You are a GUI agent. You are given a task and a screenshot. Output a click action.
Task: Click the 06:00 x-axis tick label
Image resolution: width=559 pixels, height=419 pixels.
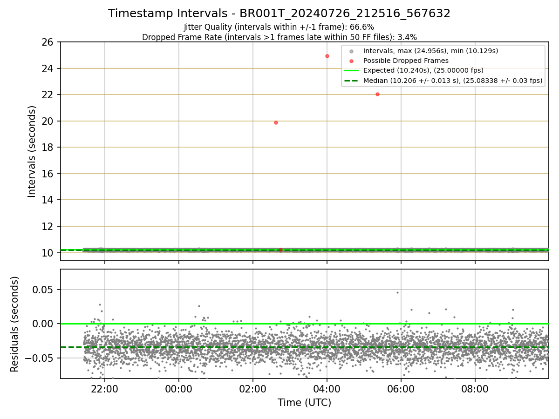click(401, 388)
